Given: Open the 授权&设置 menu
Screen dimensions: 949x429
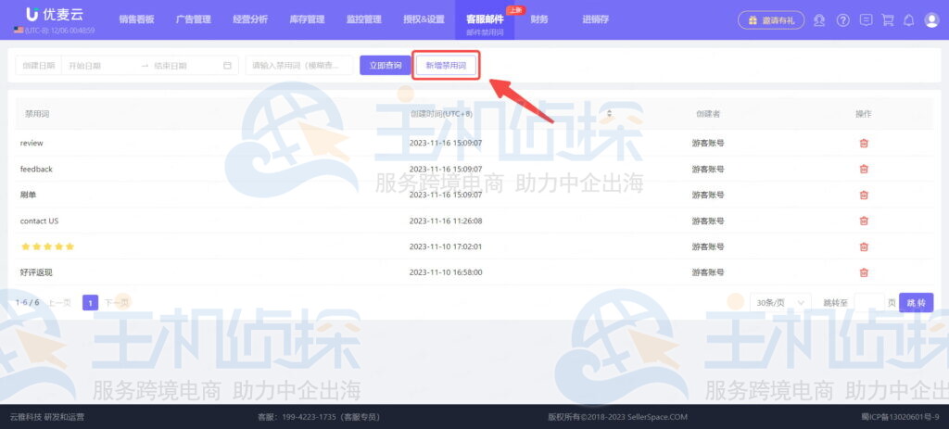Looking at the screenshot, I should point(424,19).
